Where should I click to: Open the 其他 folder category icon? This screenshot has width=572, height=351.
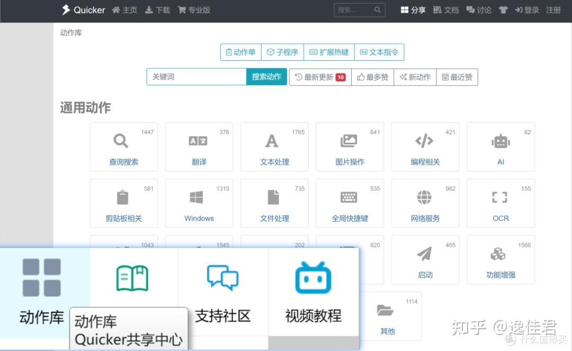coord(385,310)
